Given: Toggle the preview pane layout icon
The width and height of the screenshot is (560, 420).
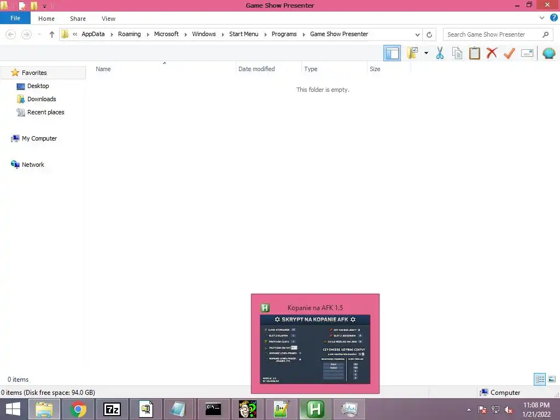Looking at the screenshot, I should coord(392,53).
